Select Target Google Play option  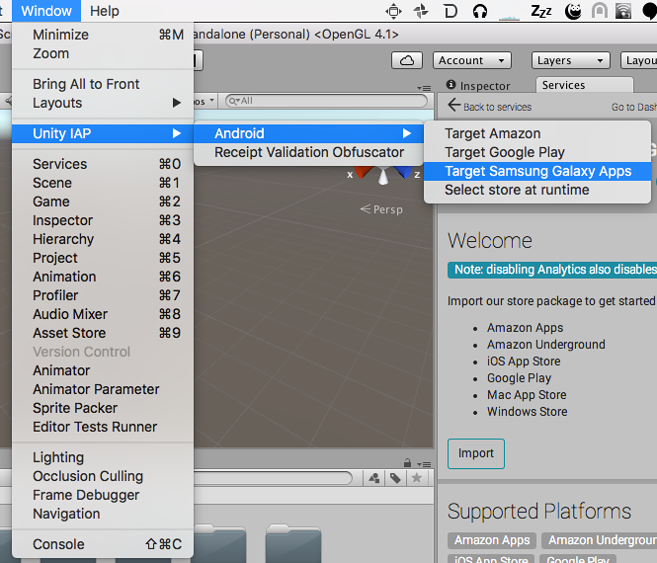coord(505,152)
